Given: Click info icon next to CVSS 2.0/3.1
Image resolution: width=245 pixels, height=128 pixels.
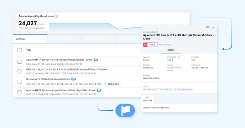Looking at the screenshot, I should (179, 57).
